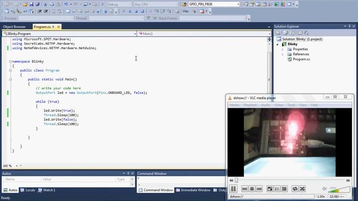Switch to the Object Browser tab
This screenshot has width=358, height=201.
click(x=15, y=27)
